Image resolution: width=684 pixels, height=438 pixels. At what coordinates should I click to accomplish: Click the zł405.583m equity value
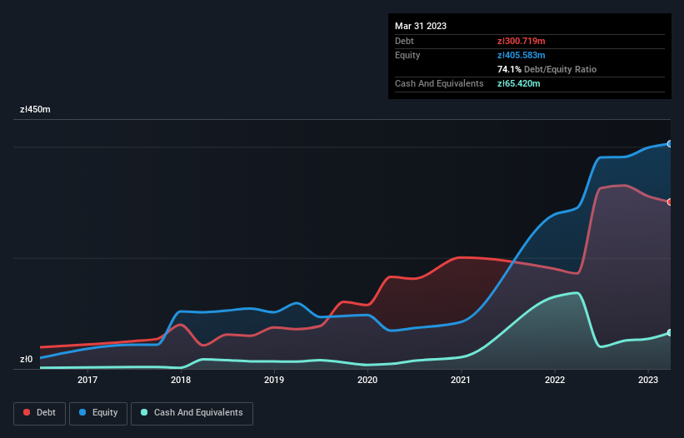[x=522, y=55]
